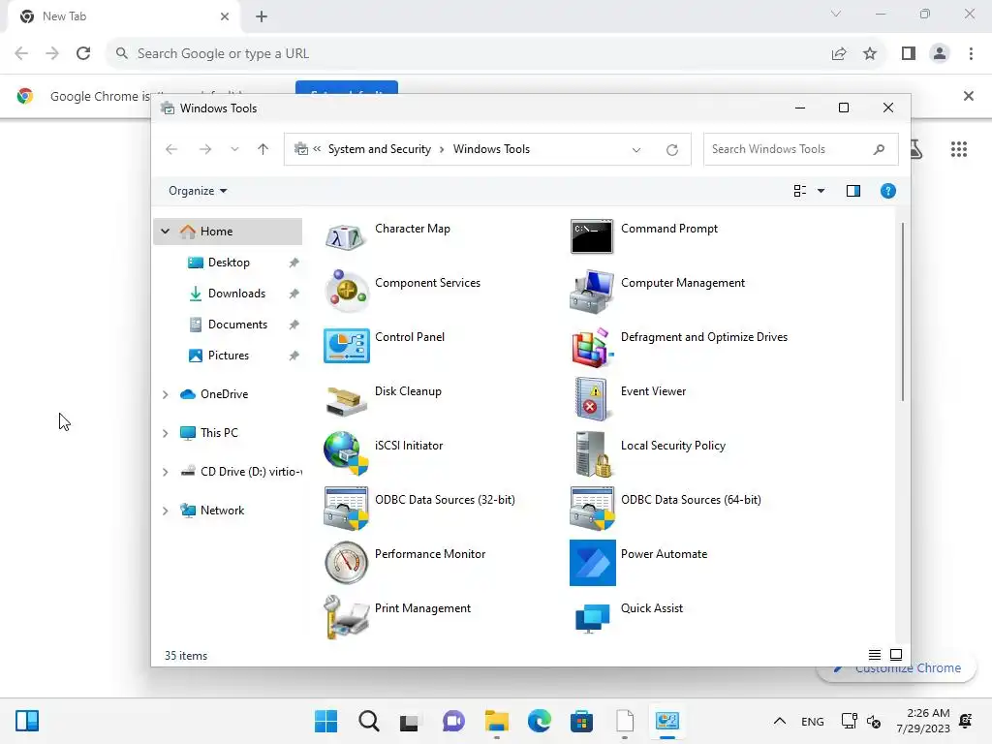992x744 pixels.
Task: Click the Explorer back arrow
Action: [x=171, y=149]
